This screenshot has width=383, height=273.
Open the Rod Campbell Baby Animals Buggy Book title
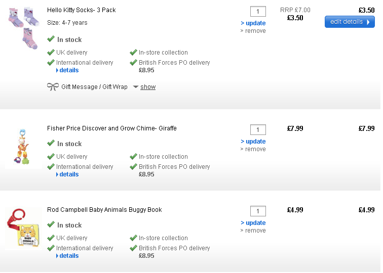pyautogui.click(x=104, y=210)
